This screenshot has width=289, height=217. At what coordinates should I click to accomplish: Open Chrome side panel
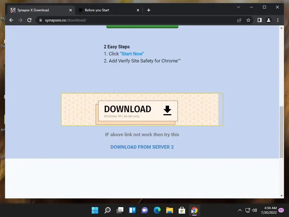tap(260, 20)
